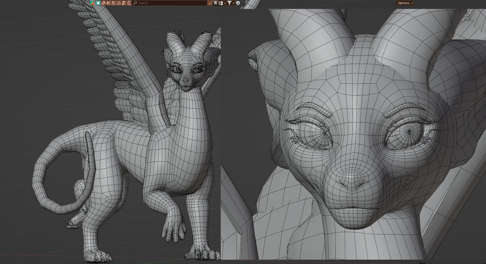Click the pie-circle icon in the mode row

tap(103, 3)
